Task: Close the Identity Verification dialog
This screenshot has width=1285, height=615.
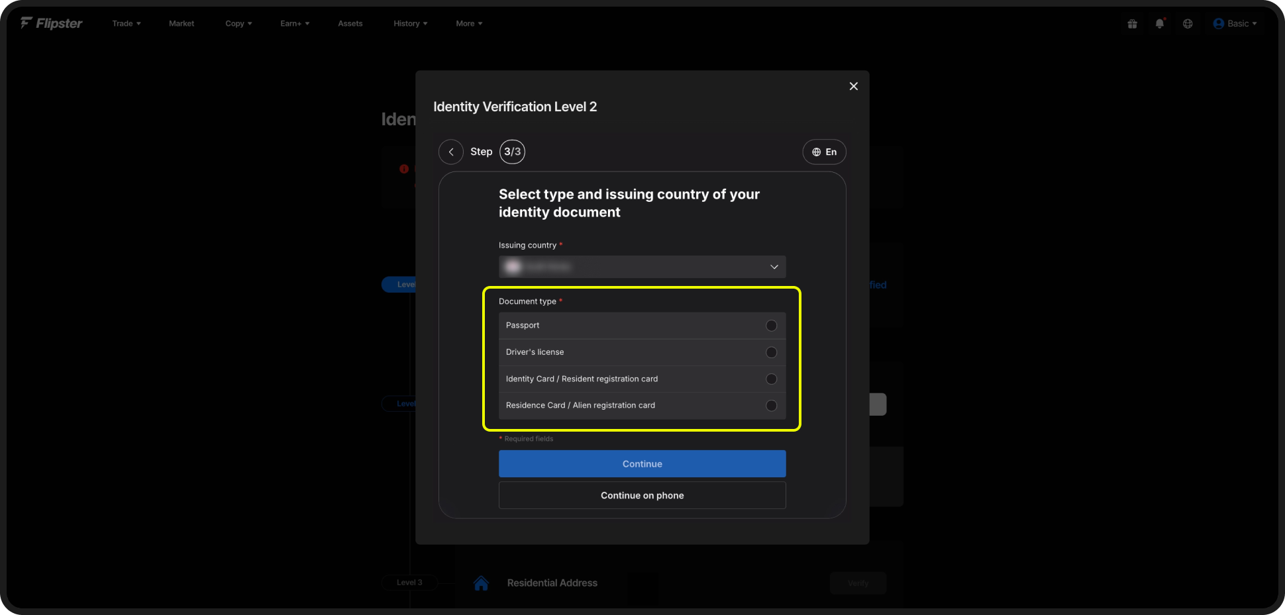Action: tap(854, 86)
